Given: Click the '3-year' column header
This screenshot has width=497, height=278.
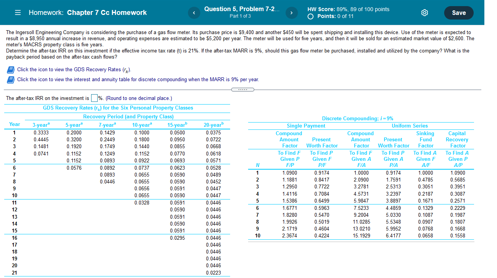Looking at the screenshot, I should pyautogui.click(x=41, y=124).
